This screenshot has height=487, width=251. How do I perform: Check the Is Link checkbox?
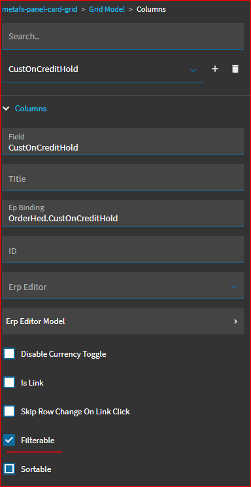tap(9, 383)
